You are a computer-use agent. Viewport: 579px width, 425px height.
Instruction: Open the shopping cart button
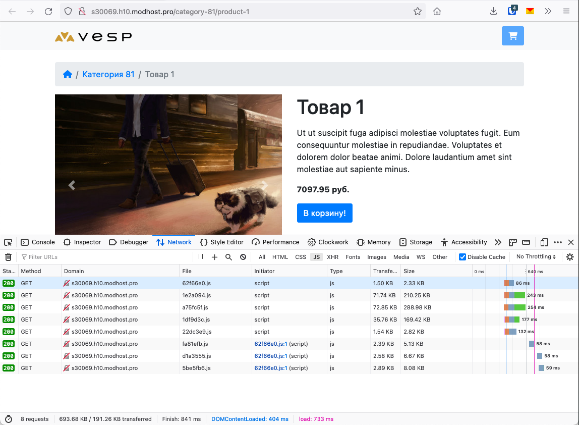512,36
